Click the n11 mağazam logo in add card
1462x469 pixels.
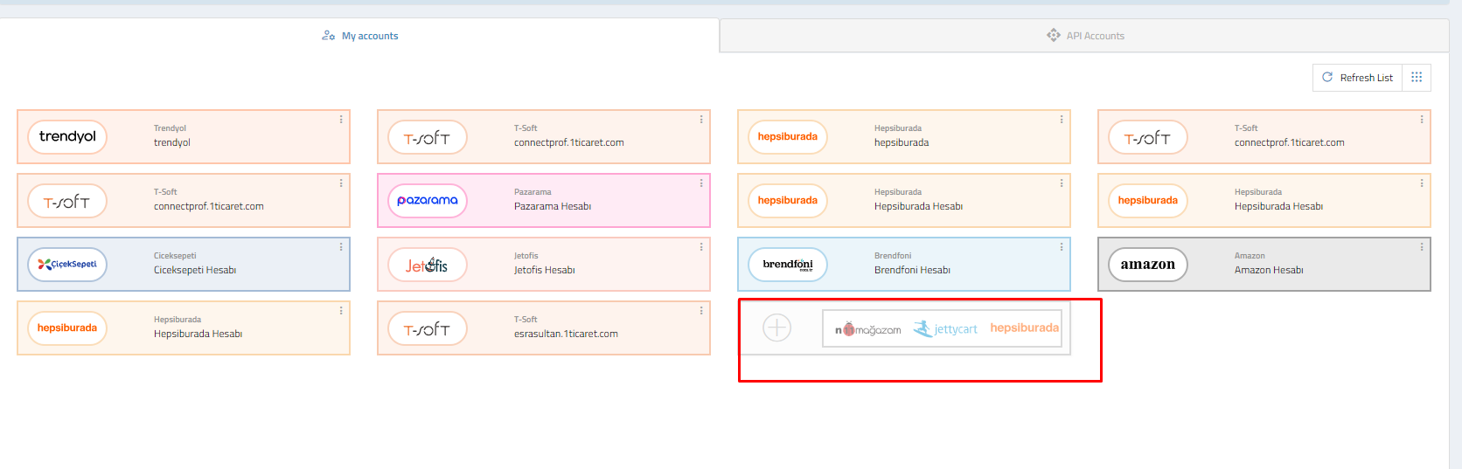tap(867, 329)
